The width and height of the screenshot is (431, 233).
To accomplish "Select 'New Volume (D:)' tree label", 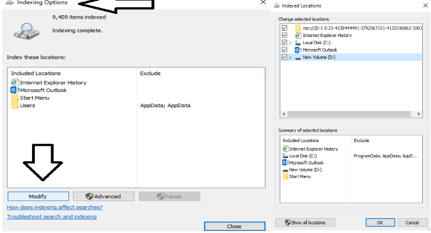I will 319,57.
